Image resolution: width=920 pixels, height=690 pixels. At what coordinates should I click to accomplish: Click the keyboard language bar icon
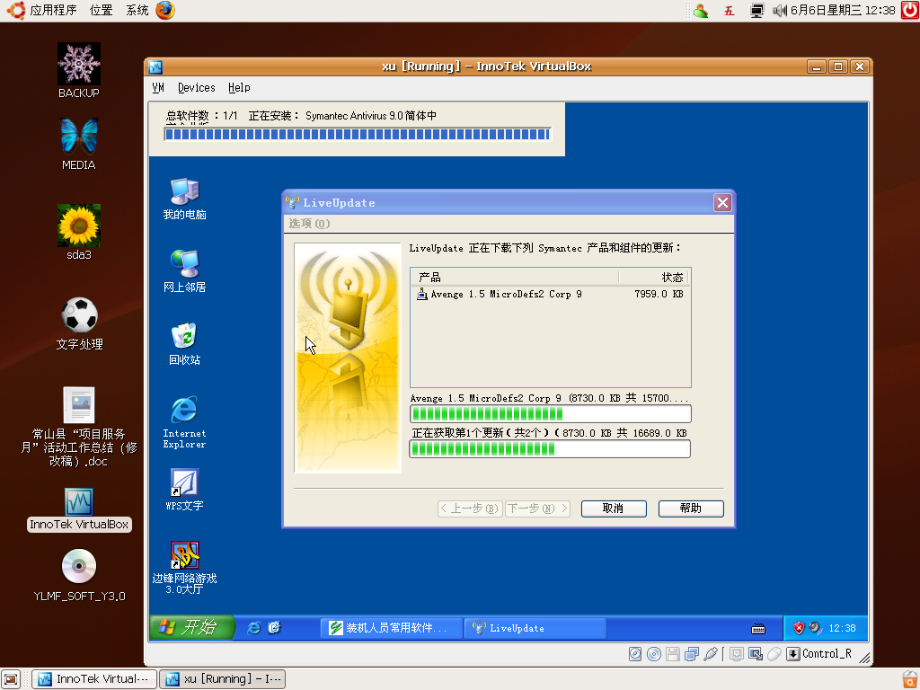click(x=758, y=629)
